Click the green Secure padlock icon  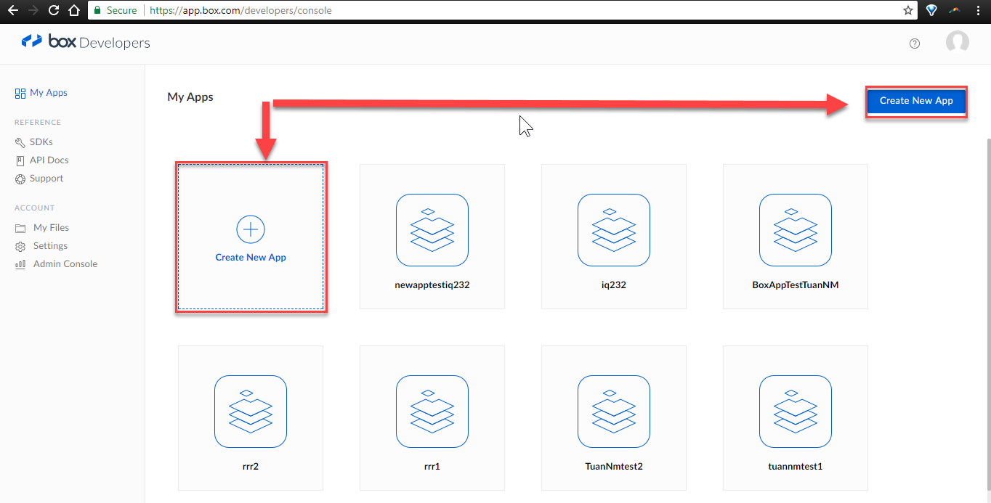[97, 10]
